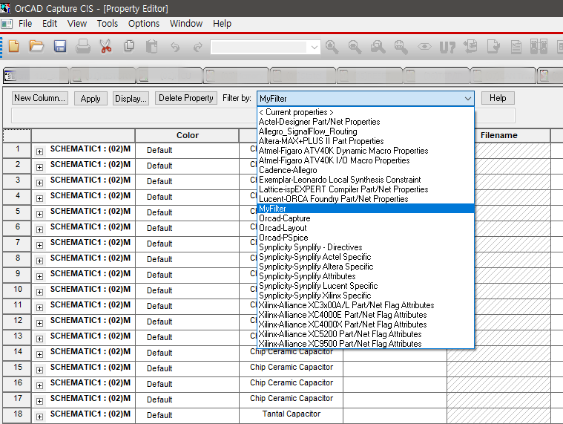Viewport: 563px width, 424px height.
Task: Choose Orcad-Layout from filter list
Action: point(366,228)
